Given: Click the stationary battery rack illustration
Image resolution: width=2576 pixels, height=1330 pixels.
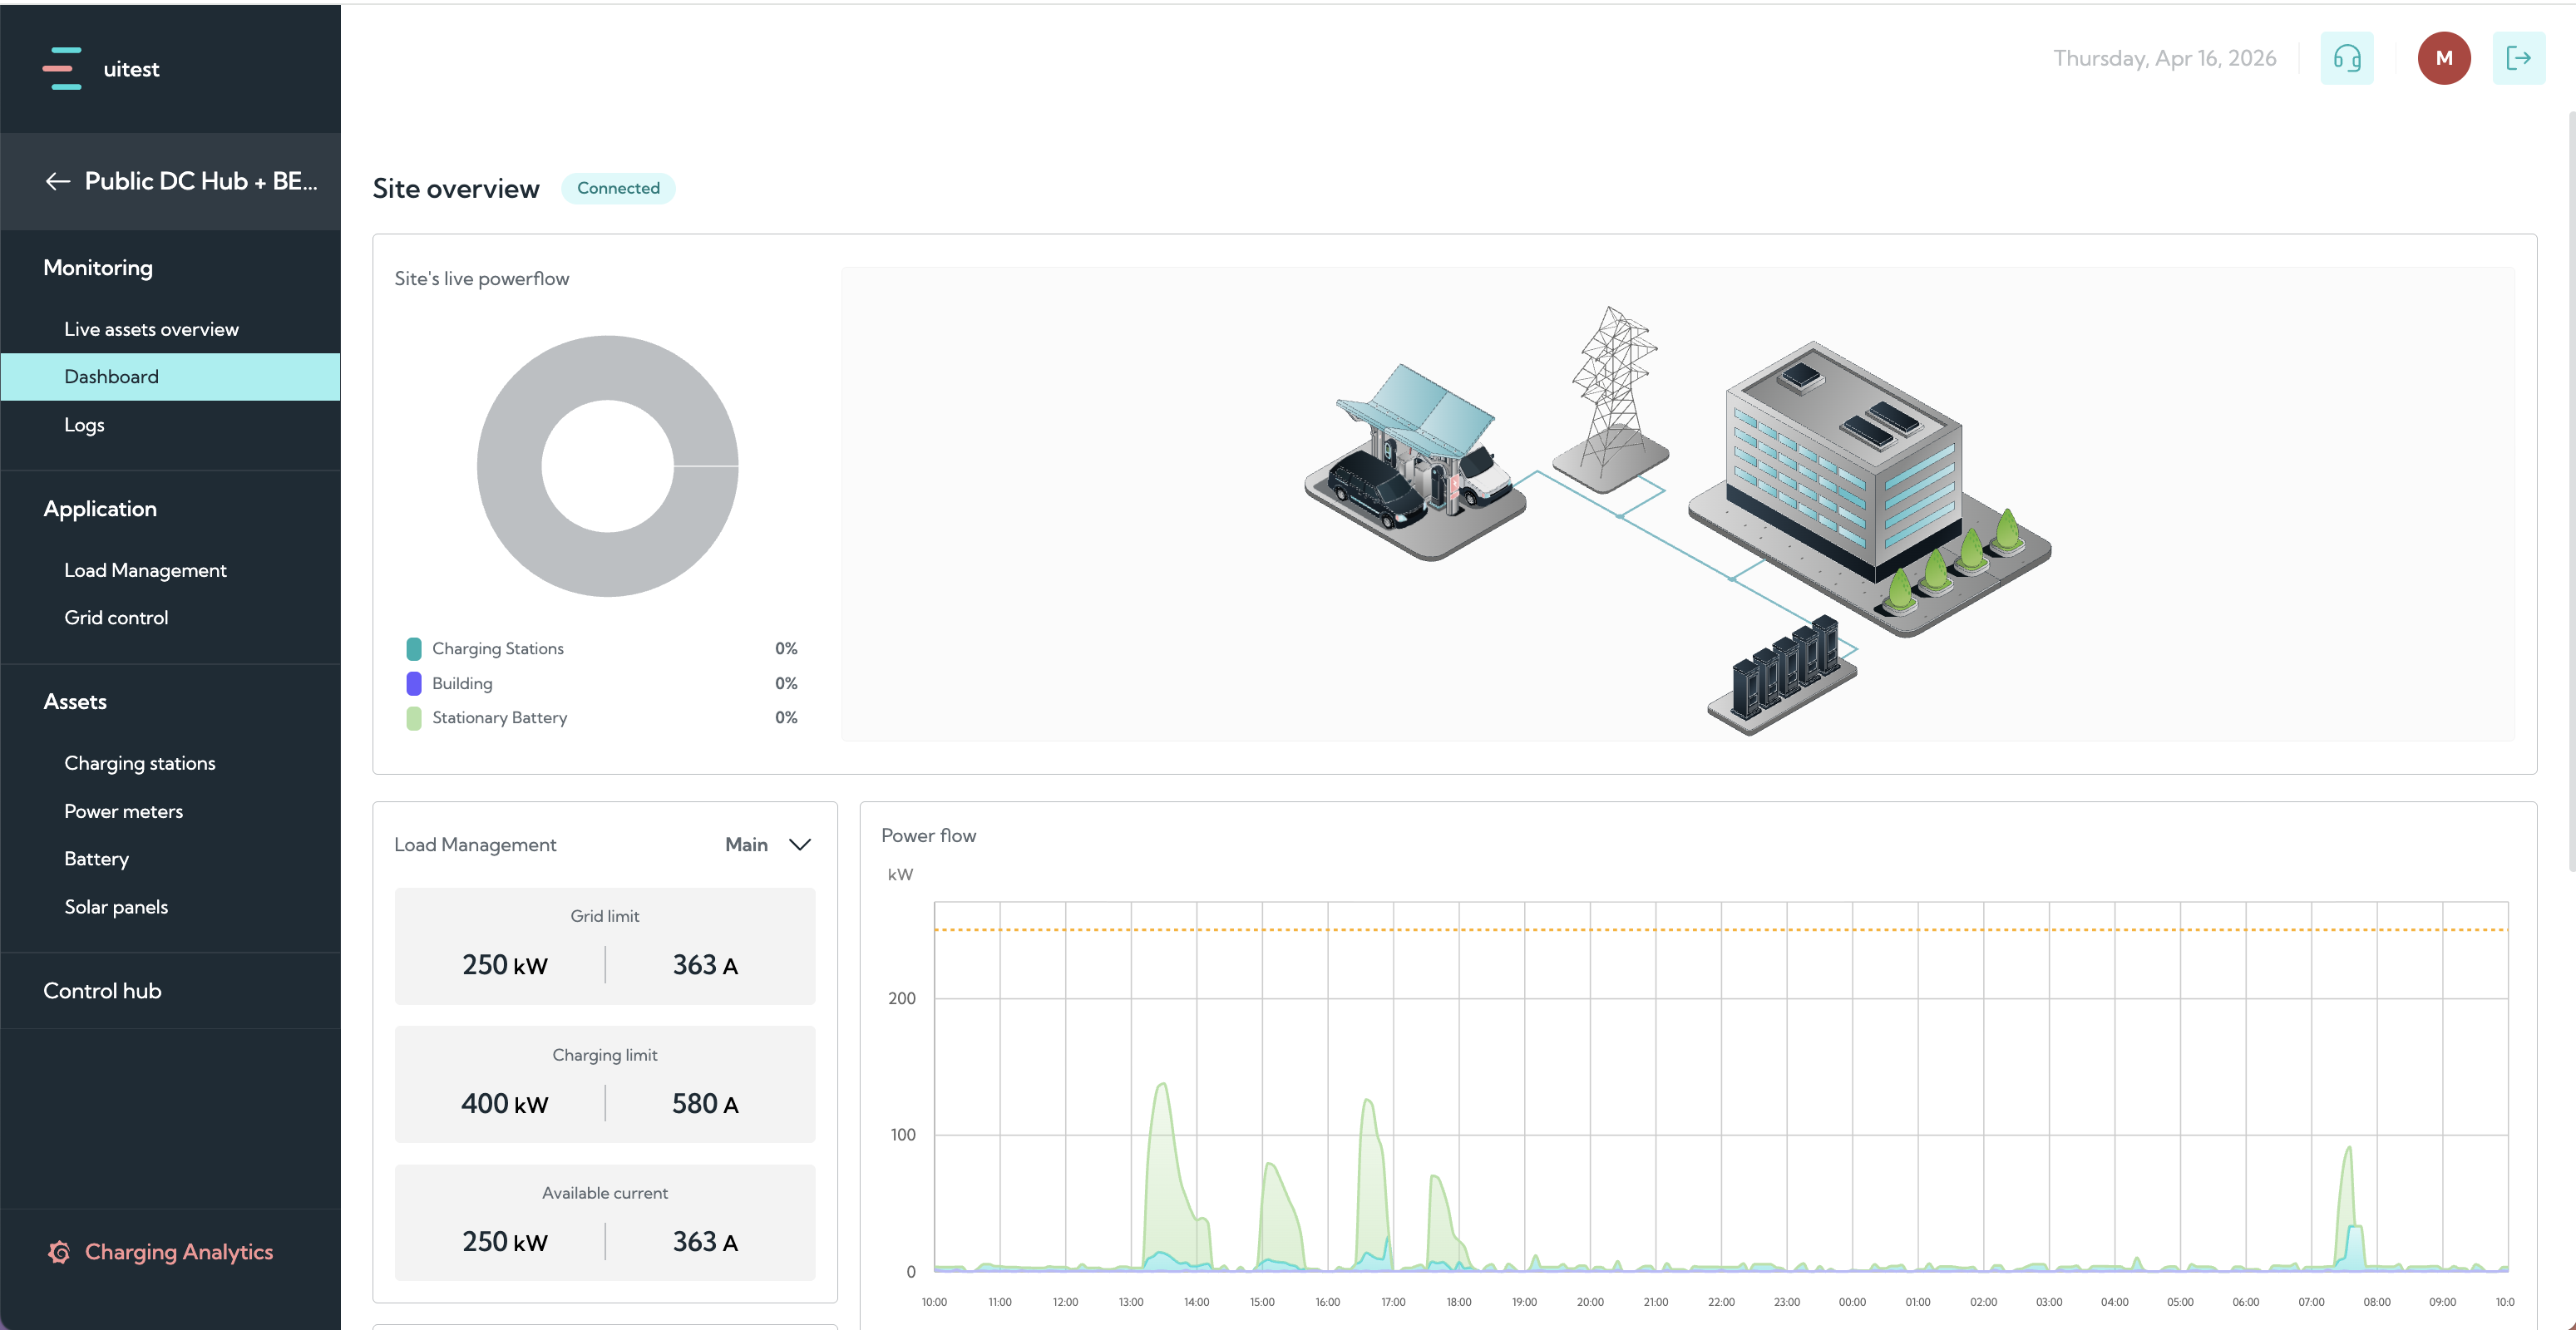Looking at the screenshot, I should (1782, 674).
